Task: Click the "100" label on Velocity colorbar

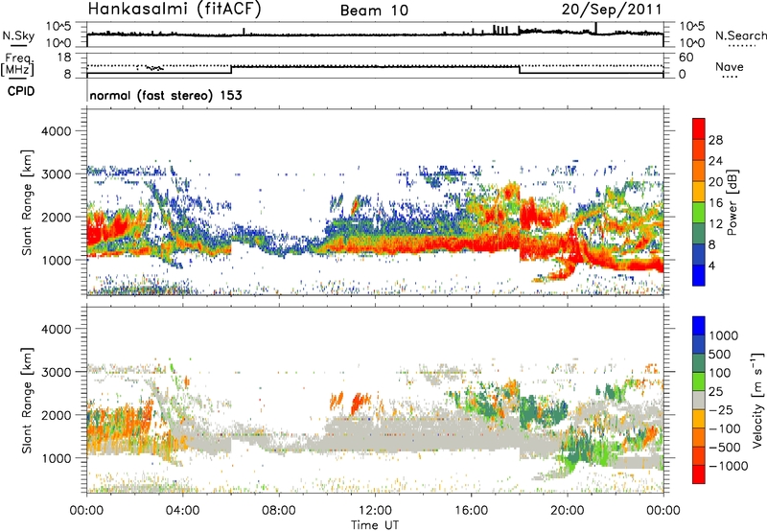Action: (x=720, y=373)
